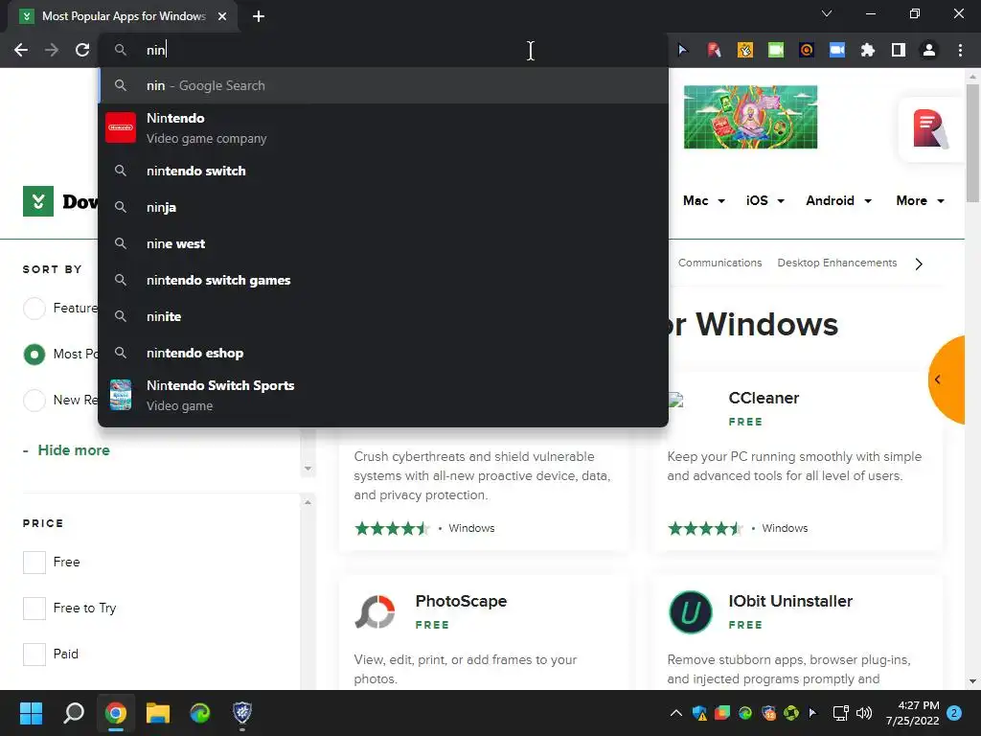
Task: Open the Chrome profile avatar
Action: (x=929, y=50)
